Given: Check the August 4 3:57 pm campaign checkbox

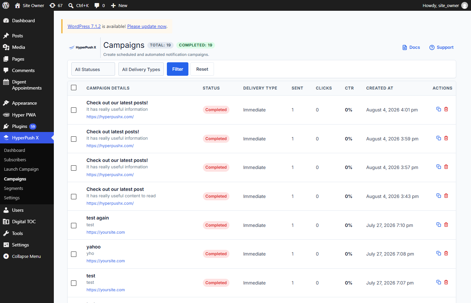Looking at the screenshot, I should (x=74, y=168).
